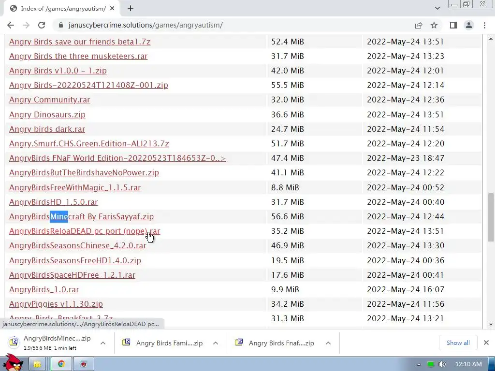Open the Chrome profile avatar
495x371 pixels.
pos(469,25)
